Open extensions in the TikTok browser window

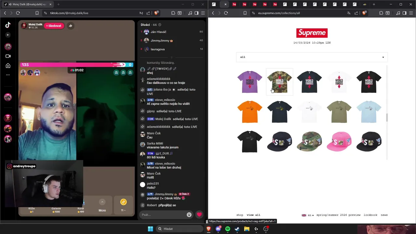tap(173, 13)
